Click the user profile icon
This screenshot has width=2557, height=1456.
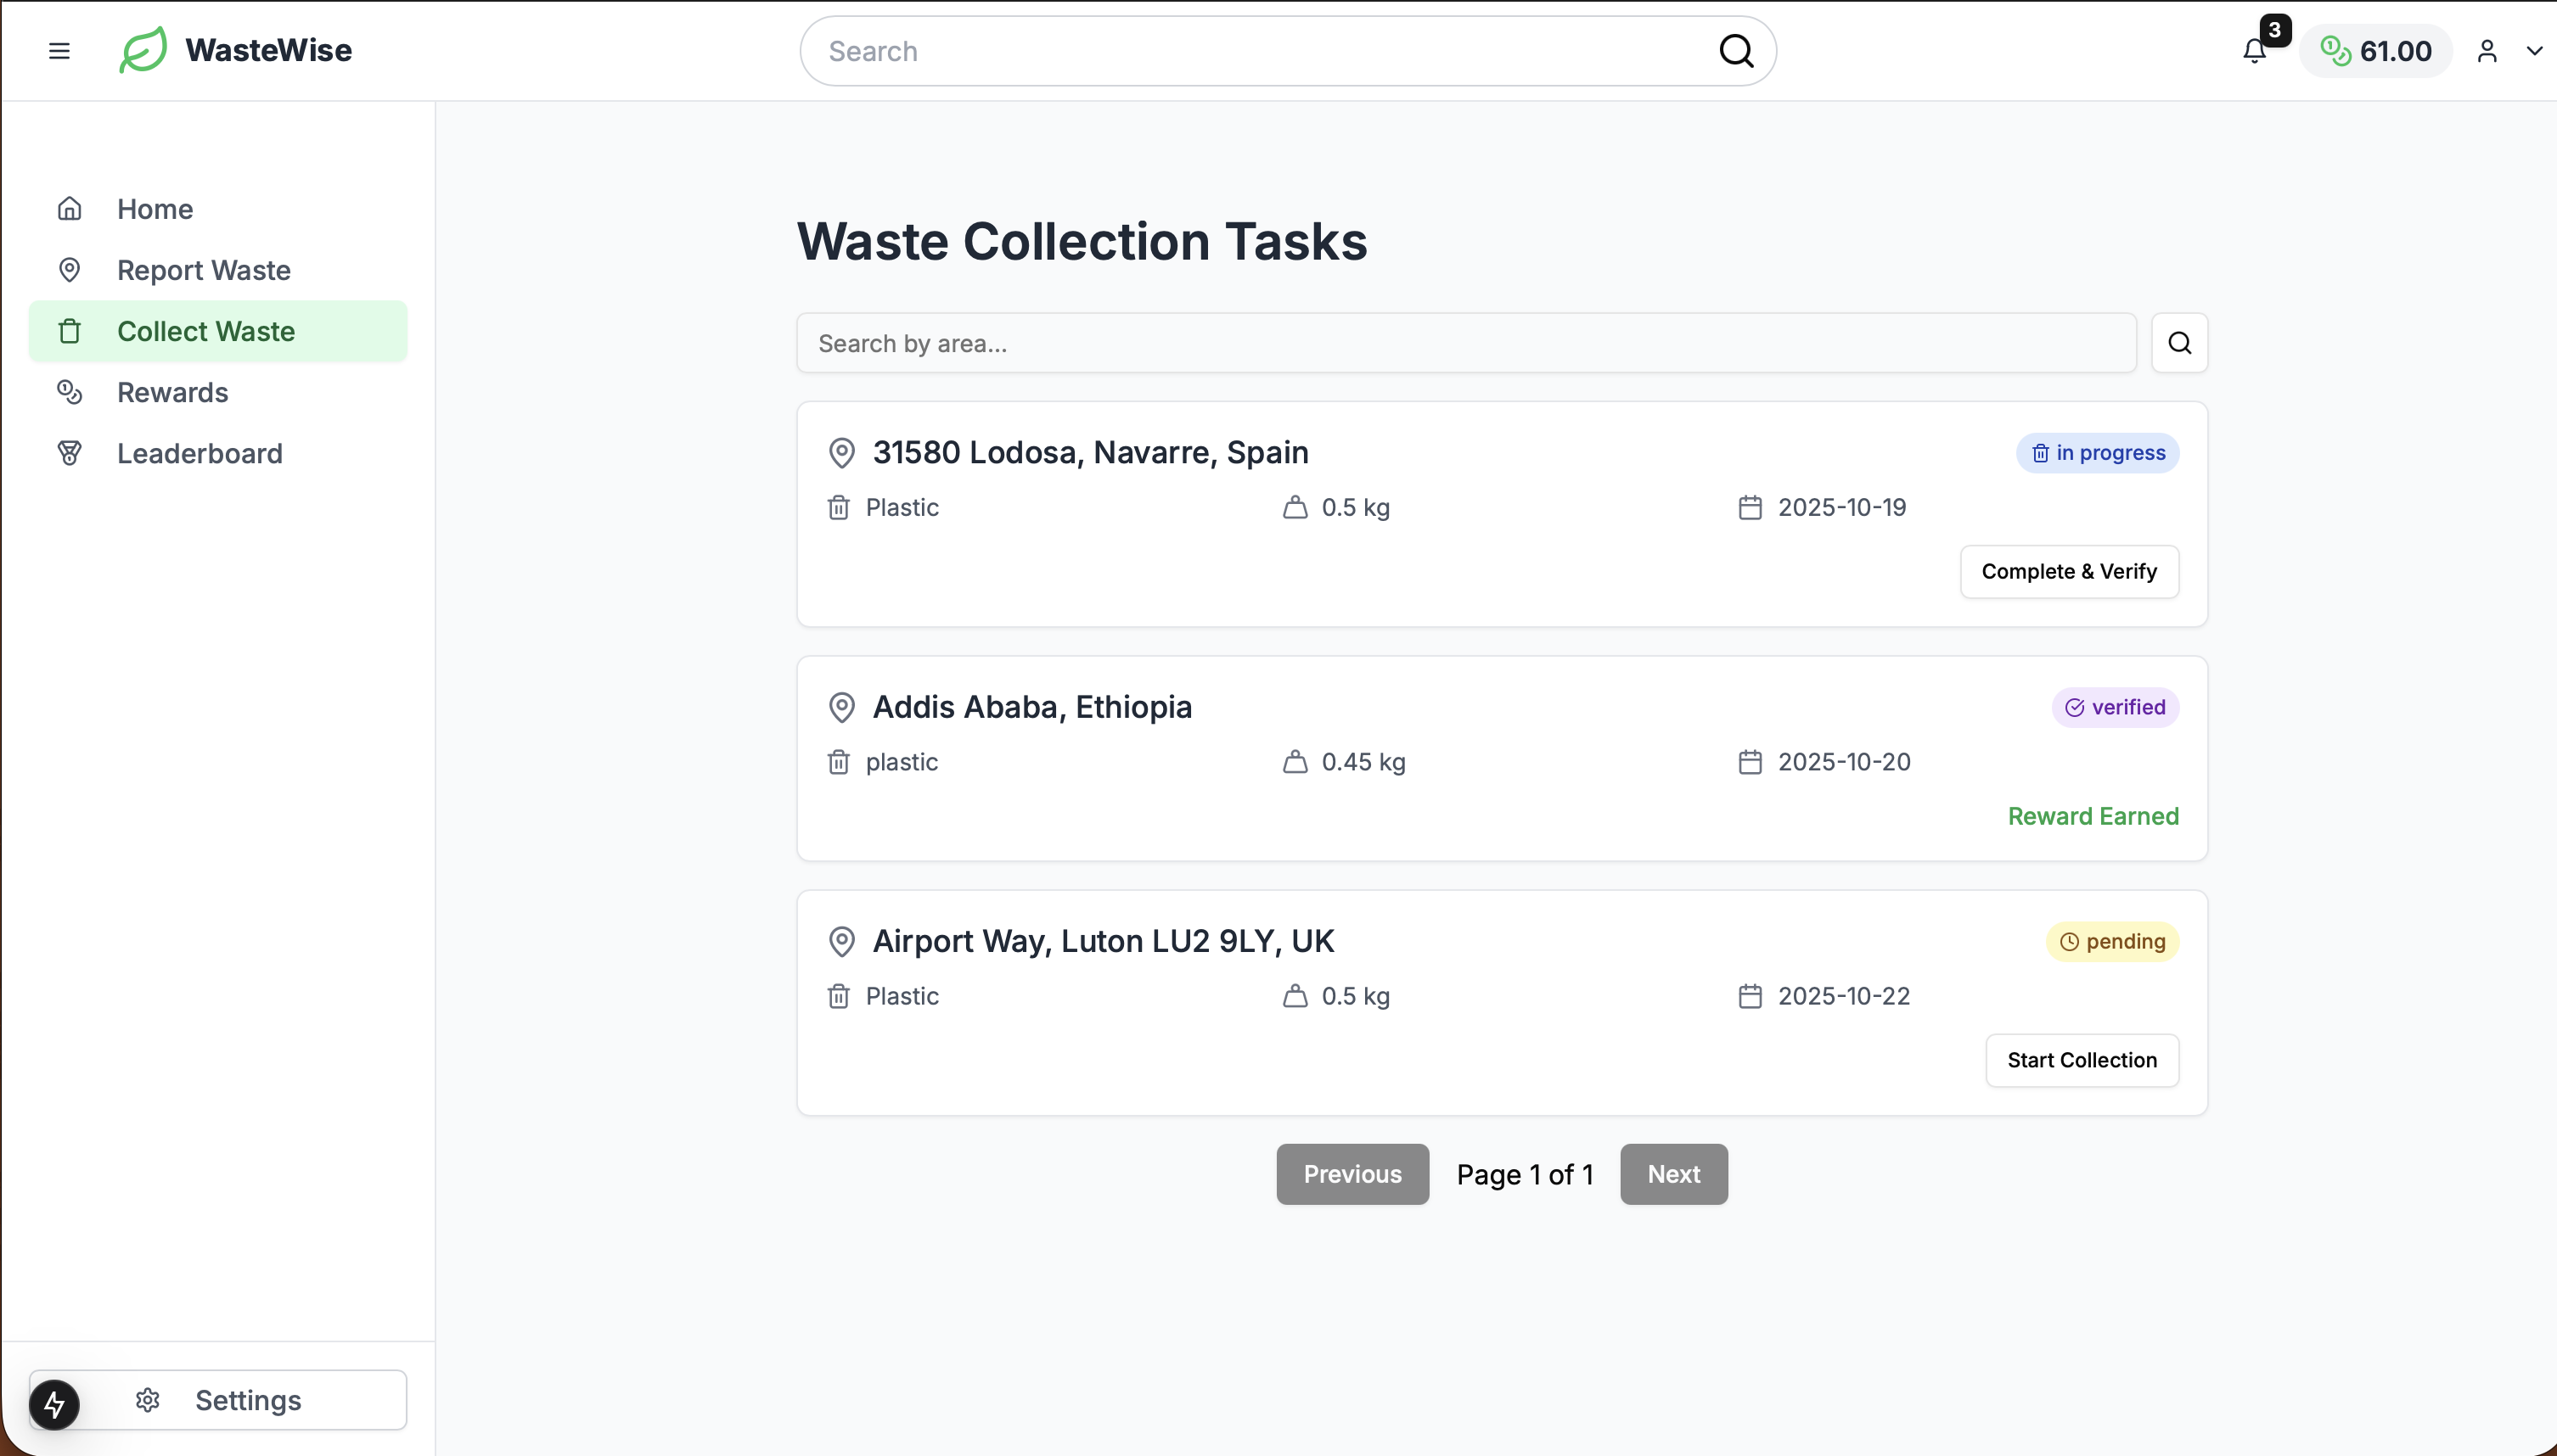(x=2487, y=51)
